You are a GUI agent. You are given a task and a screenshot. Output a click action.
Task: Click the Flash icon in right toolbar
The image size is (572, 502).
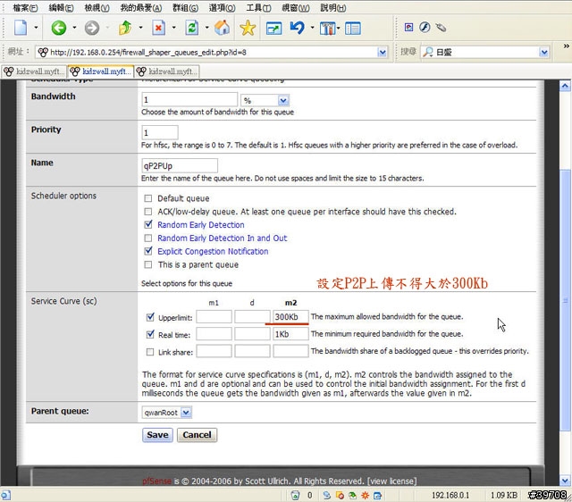(x=425, y=27)
